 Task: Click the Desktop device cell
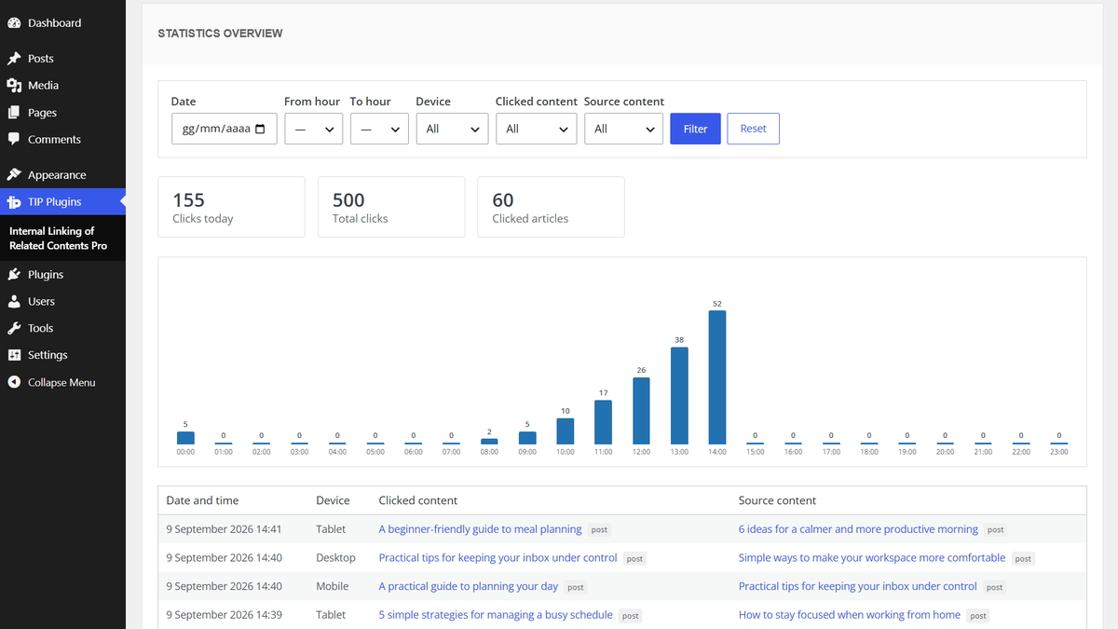click(x=335, y=557)
